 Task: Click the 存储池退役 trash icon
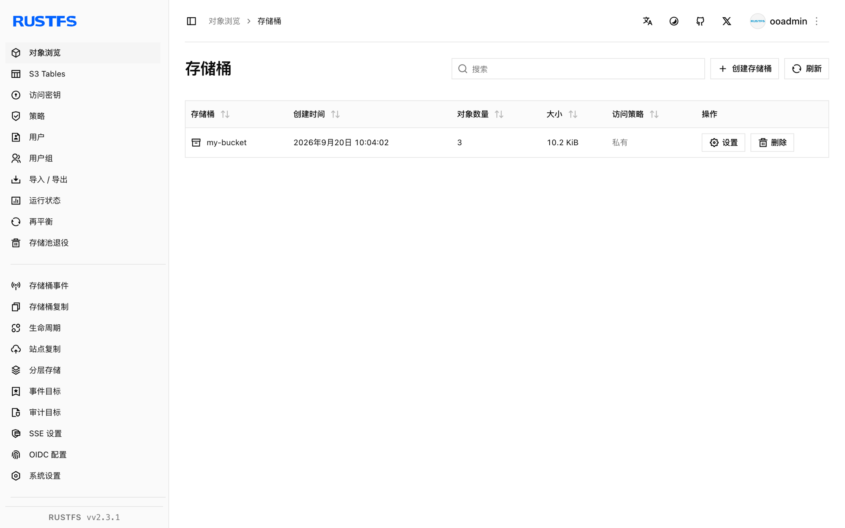16,243
